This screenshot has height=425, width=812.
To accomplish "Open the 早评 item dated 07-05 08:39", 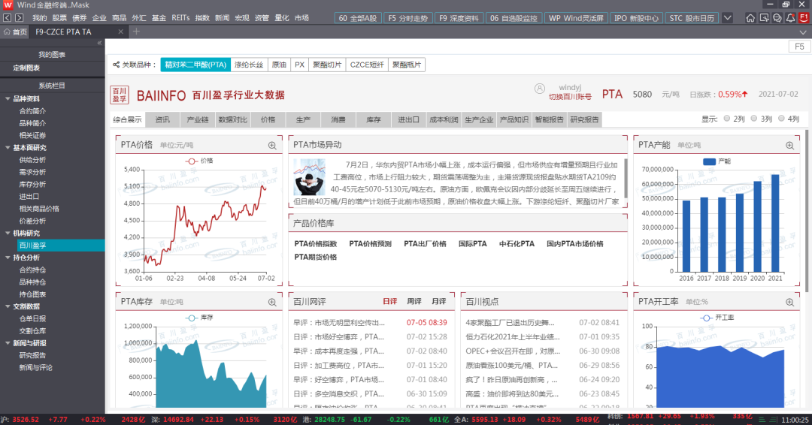I will click(370, 323).
